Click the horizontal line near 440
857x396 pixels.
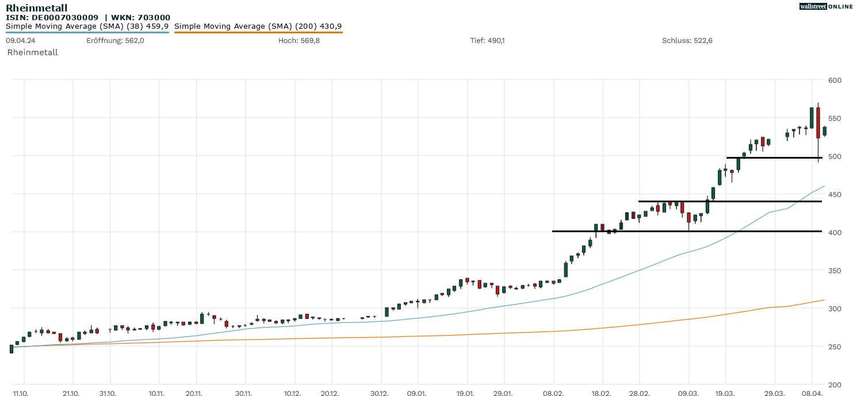tap(730, 201)
